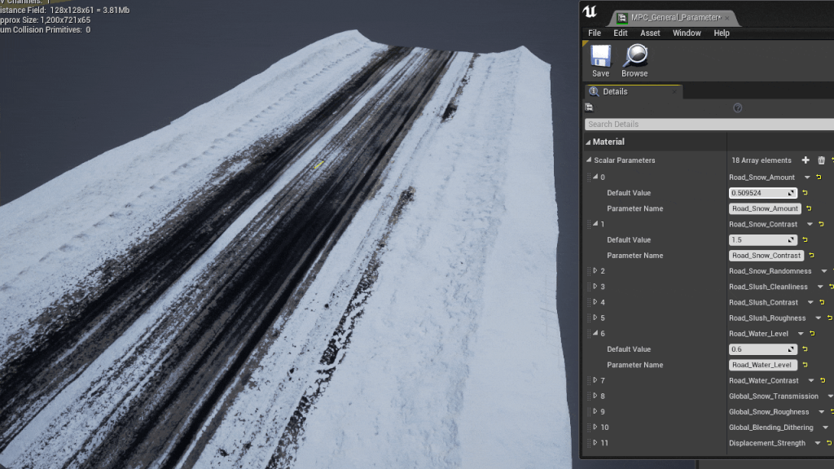Reset Road_Snow_Contrast element 1 to default
This screenshot has width=834, height=469.
821,225
